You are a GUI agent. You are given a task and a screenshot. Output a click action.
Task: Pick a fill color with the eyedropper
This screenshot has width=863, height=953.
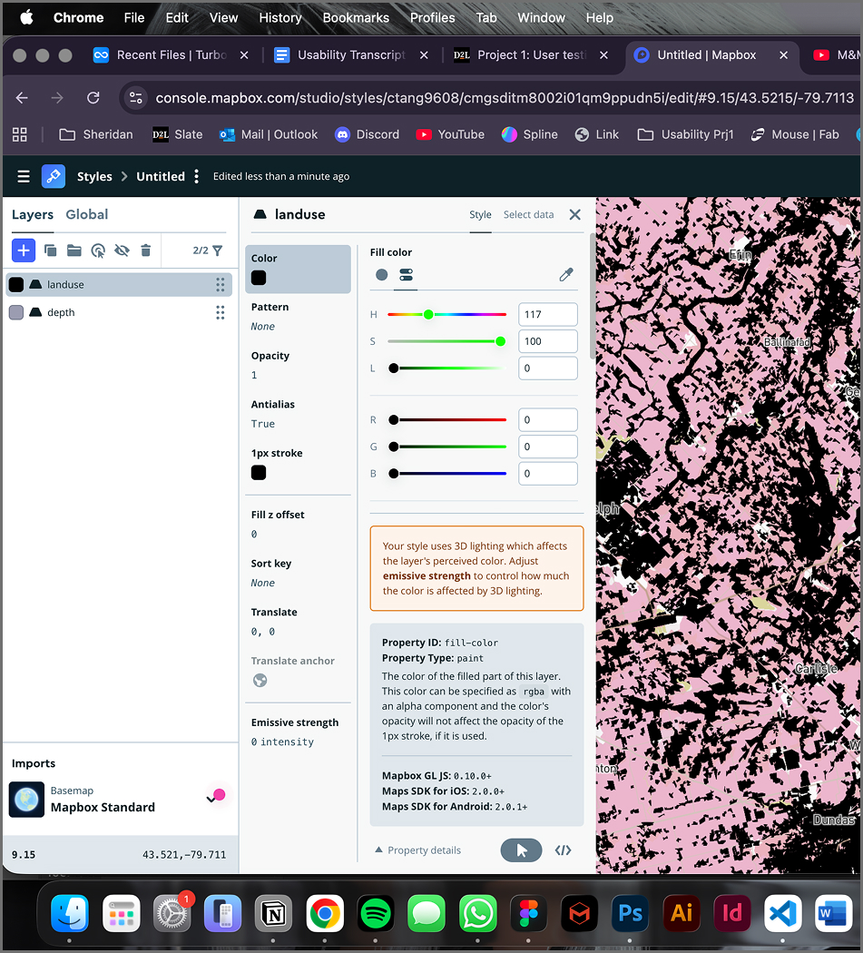click(x=565, y=273)
